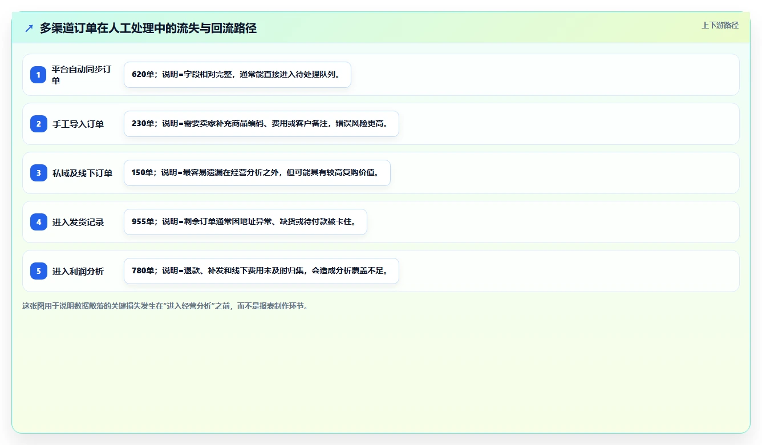Click the step 1 number badge
The height and width of the screenshot is (445, 762).
pos(39,75)
